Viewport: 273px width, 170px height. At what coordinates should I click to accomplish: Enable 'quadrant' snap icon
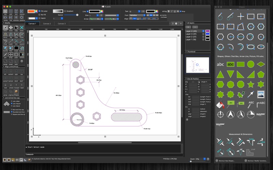click(21, 17)
